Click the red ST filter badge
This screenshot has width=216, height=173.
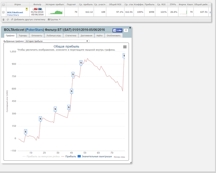coord(36,9)
